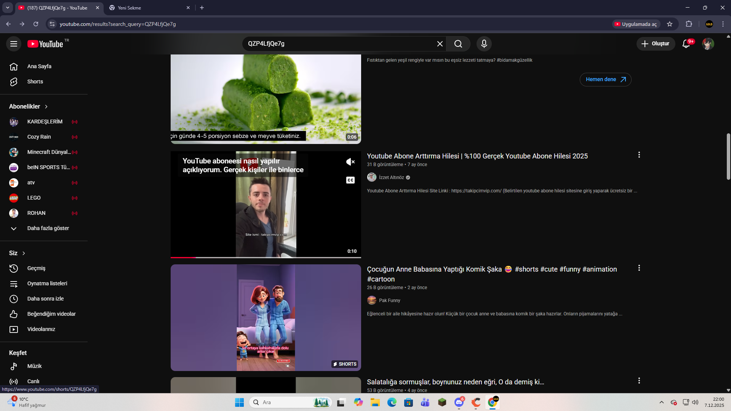Screen dimensions: 731x411
Task: Open Microsoft Store from the taskbar
Action: [x=409, y=403]
